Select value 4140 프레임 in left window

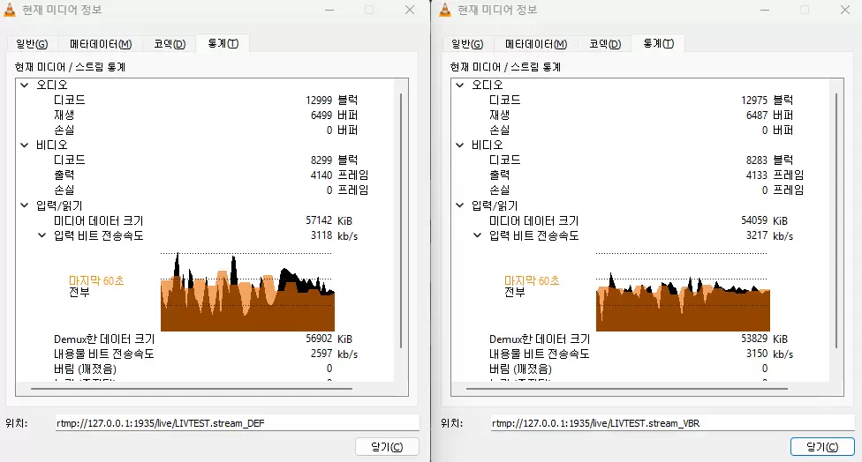[x=339, y=175]
